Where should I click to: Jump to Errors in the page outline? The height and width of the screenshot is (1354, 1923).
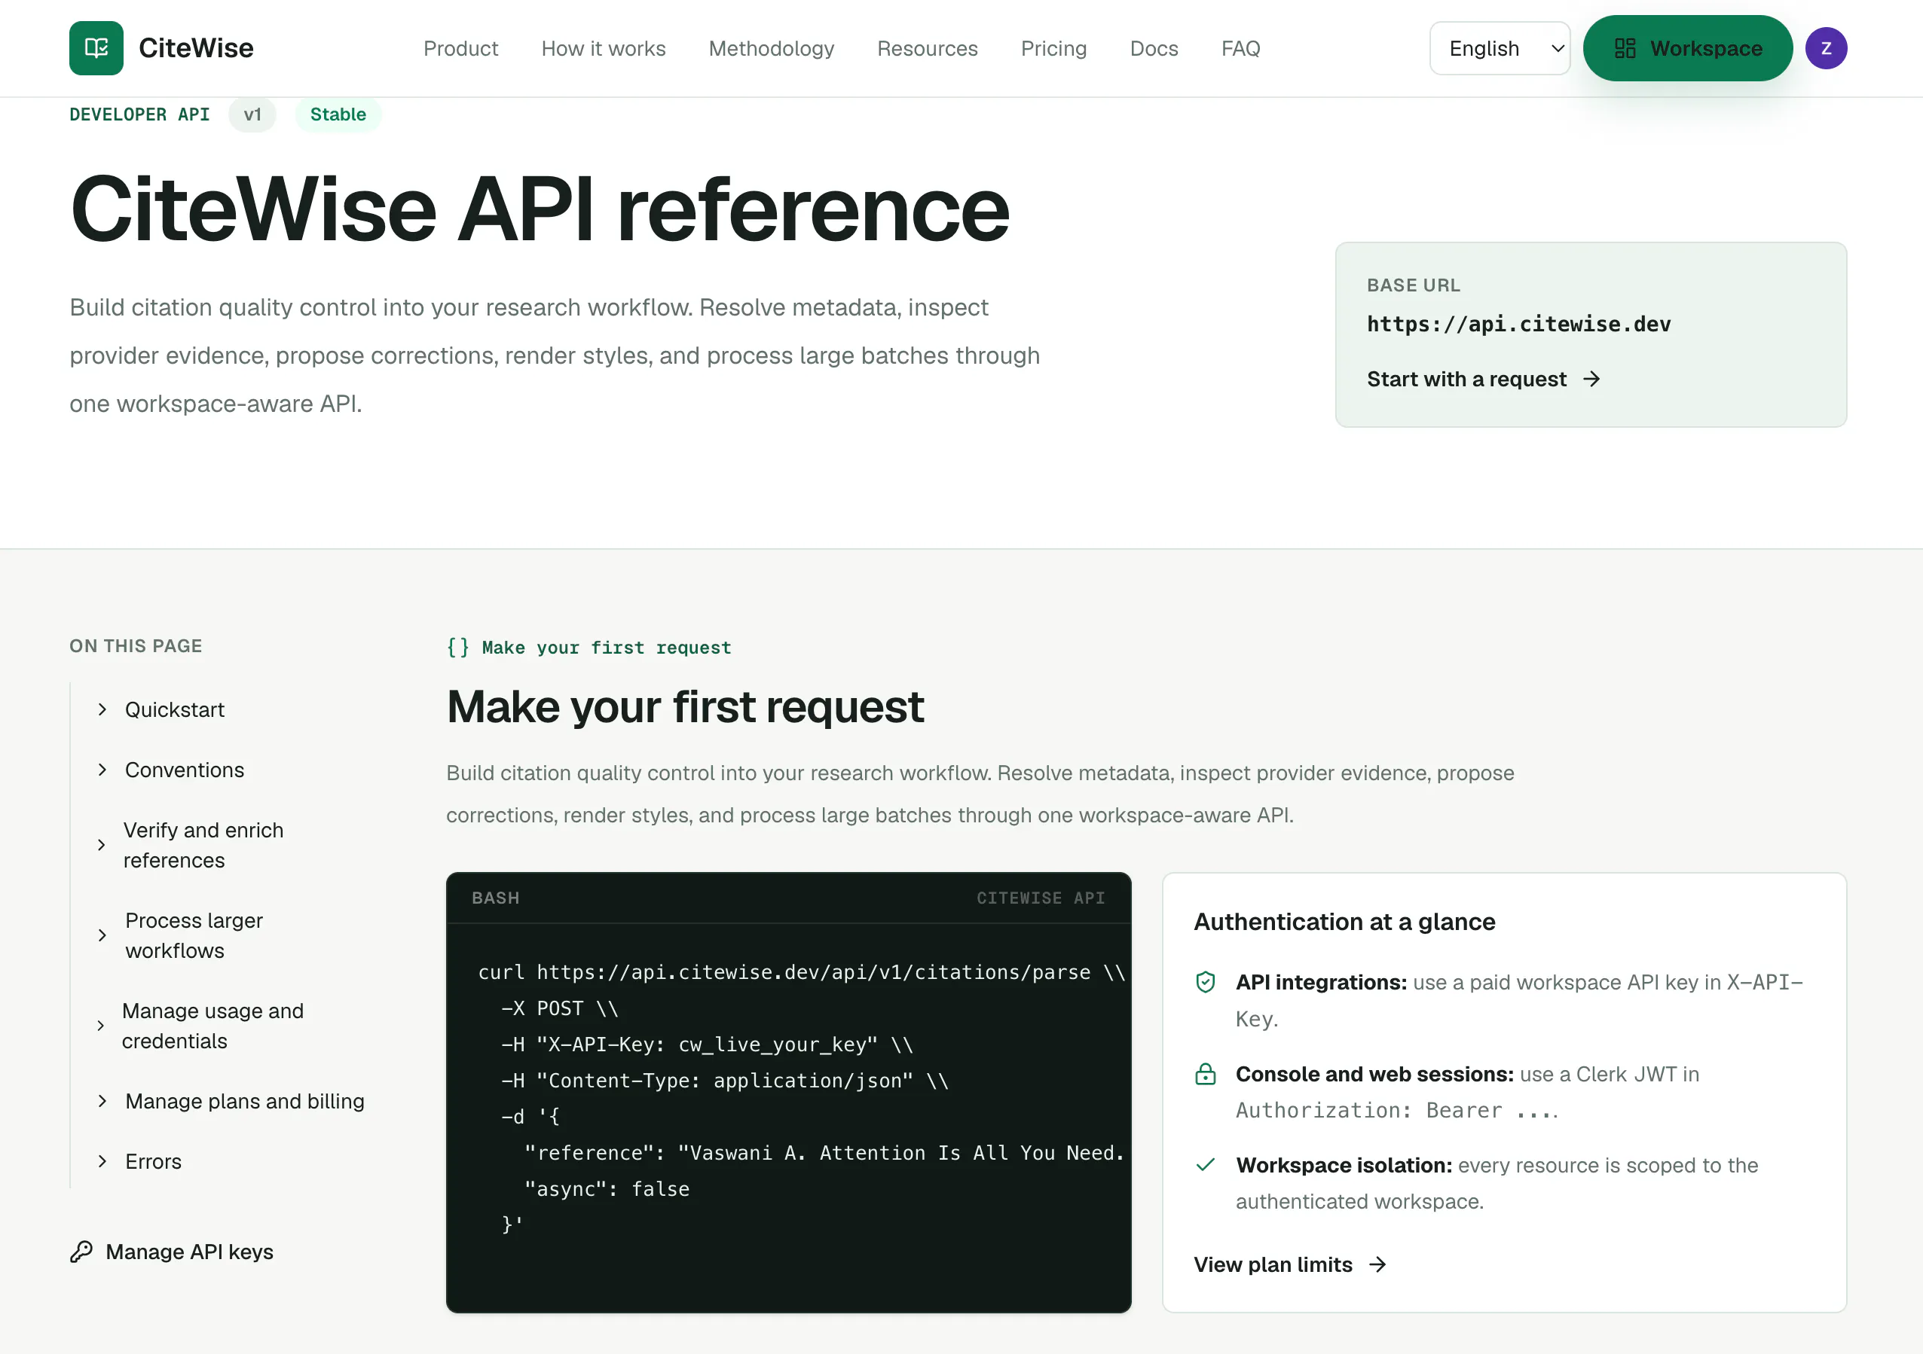coord(153,1163)
